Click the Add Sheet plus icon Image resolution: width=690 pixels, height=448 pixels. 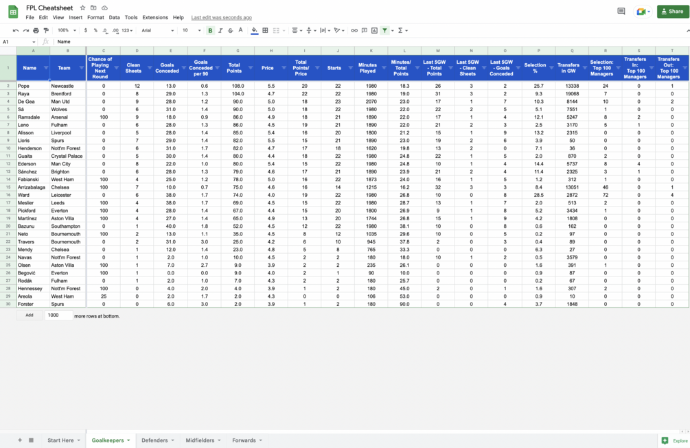pos(20,440)
